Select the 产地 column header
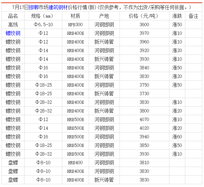The image size is (204, 187). click(x=104, y=16)
